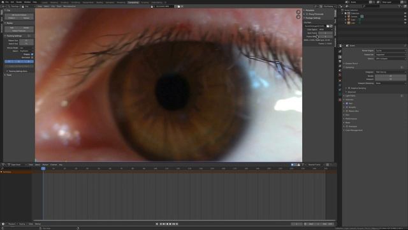Hide the Camera using its eye icon
The height and width of the screenshot is (230, 408).
pos(405,17)
